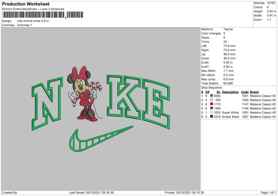The width and height of the screenshot is (278, 196).
Task: Click the "St." column header
Action: click(x=218, y=92)
